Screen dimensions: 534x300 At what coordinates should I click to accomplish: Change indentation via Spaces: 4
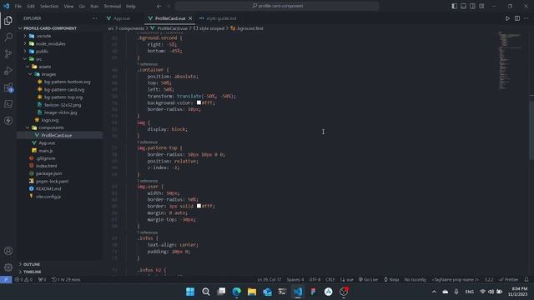[x=295, y=280]
